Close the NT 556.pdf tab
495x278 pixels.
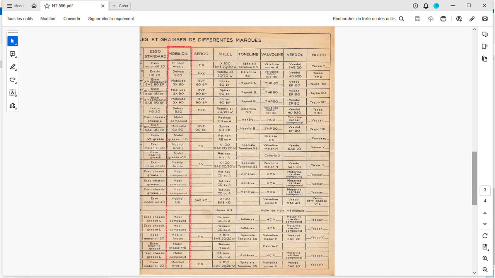coord(102,6)
